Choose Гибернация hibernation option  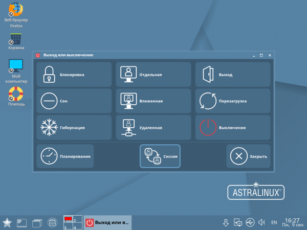[74, 128]
